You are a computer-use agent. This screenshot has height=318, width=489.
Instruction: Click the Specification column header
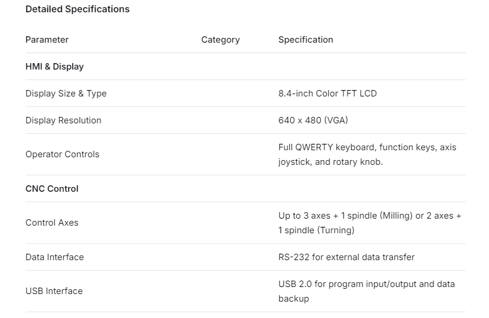[306, 40]
